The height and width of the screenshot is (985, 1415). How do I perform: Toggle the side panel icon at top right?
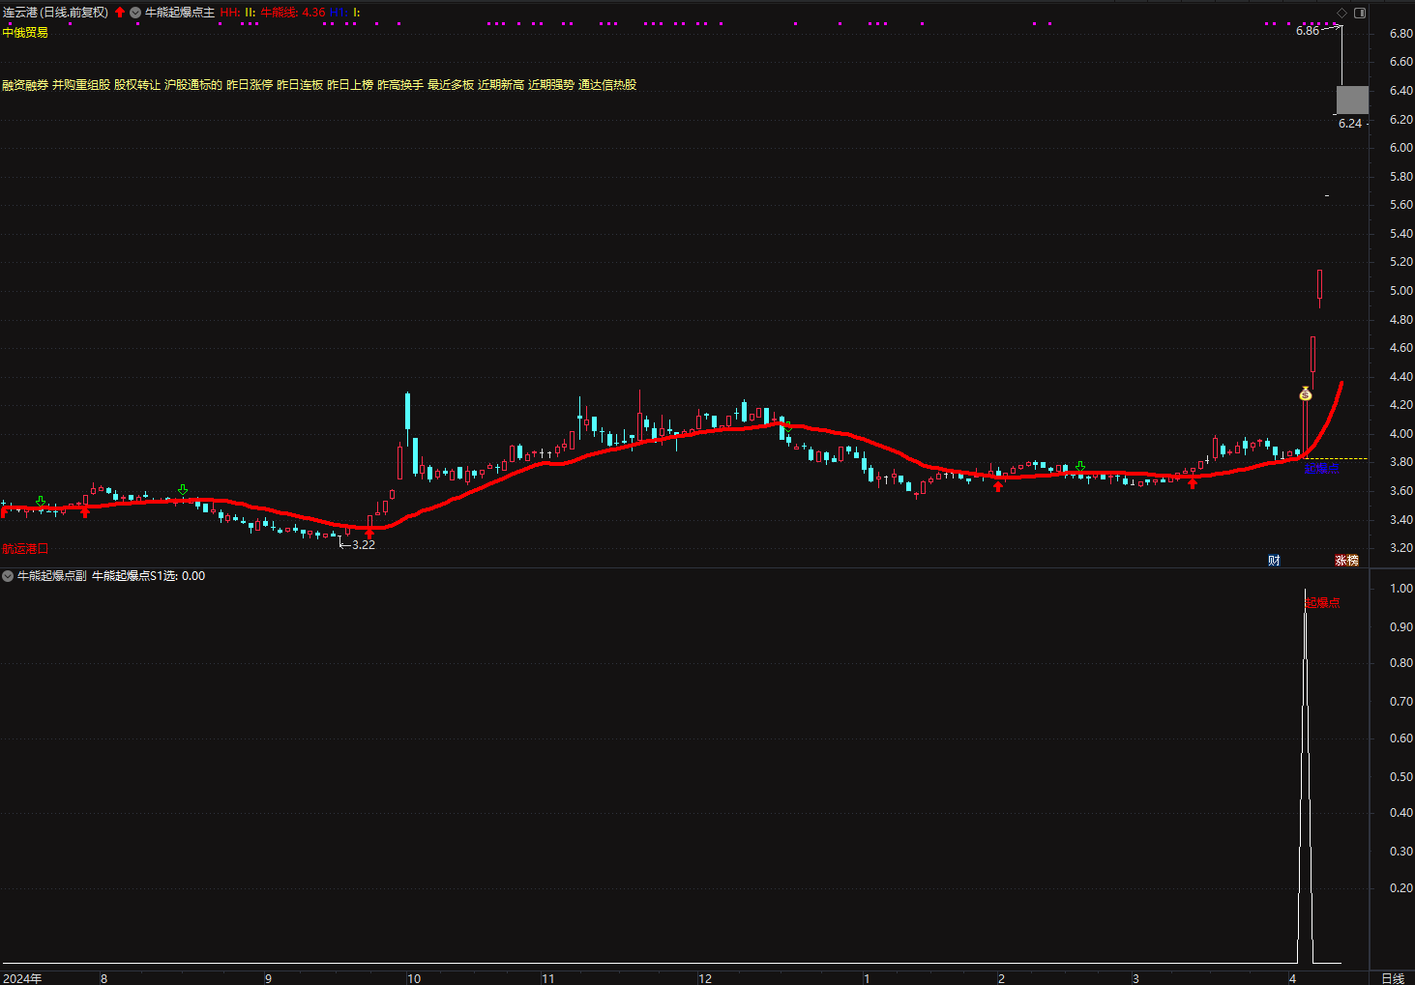1360,13
